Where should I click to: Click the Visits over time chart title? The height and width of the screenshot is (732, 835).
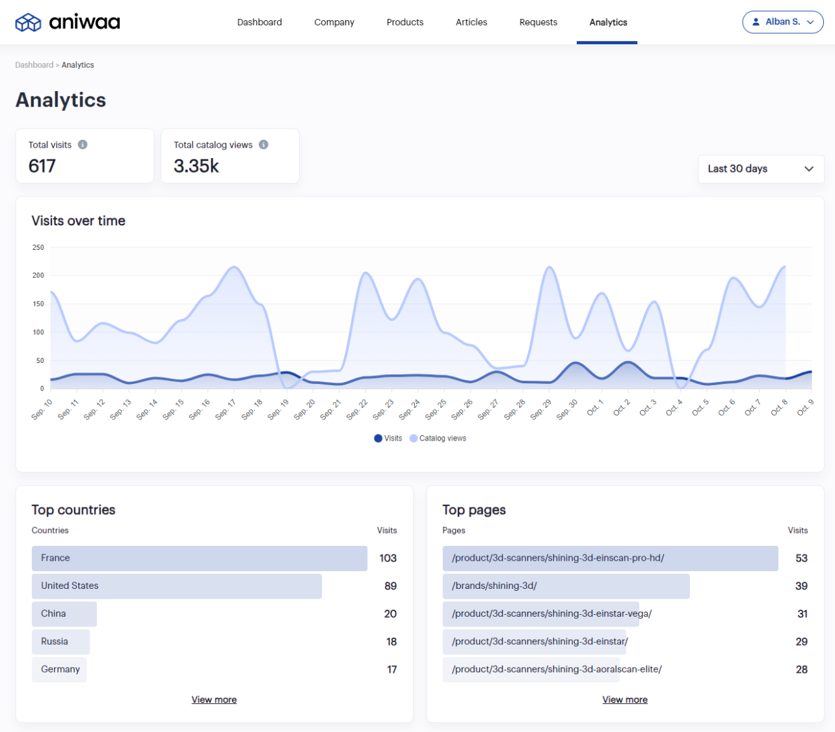(x=79, y=221)
